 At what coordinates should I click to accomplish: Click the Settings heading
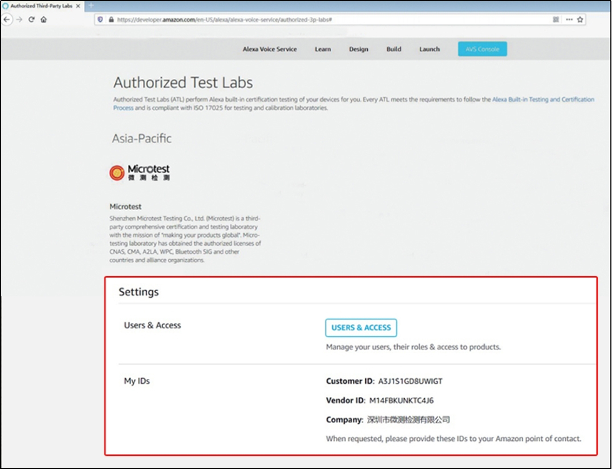139,292
